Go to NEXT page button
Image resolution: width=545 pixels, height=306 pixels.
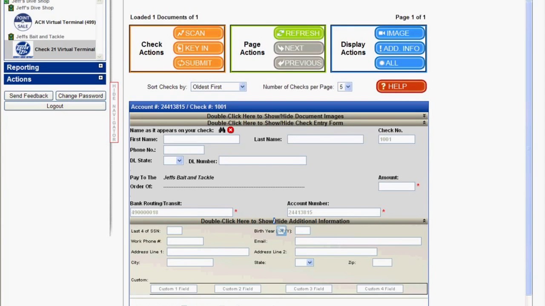click(x=299, y=48)
